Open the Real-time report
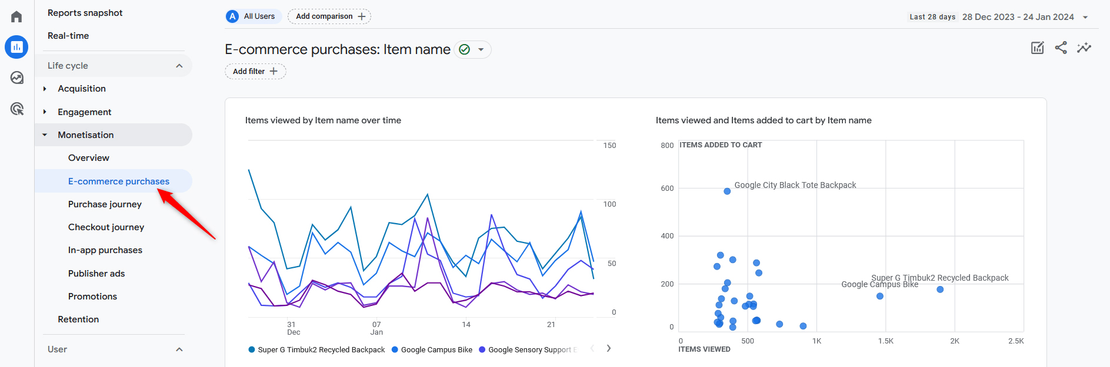Screen dimensions: 1110x367 coord(68,36)
